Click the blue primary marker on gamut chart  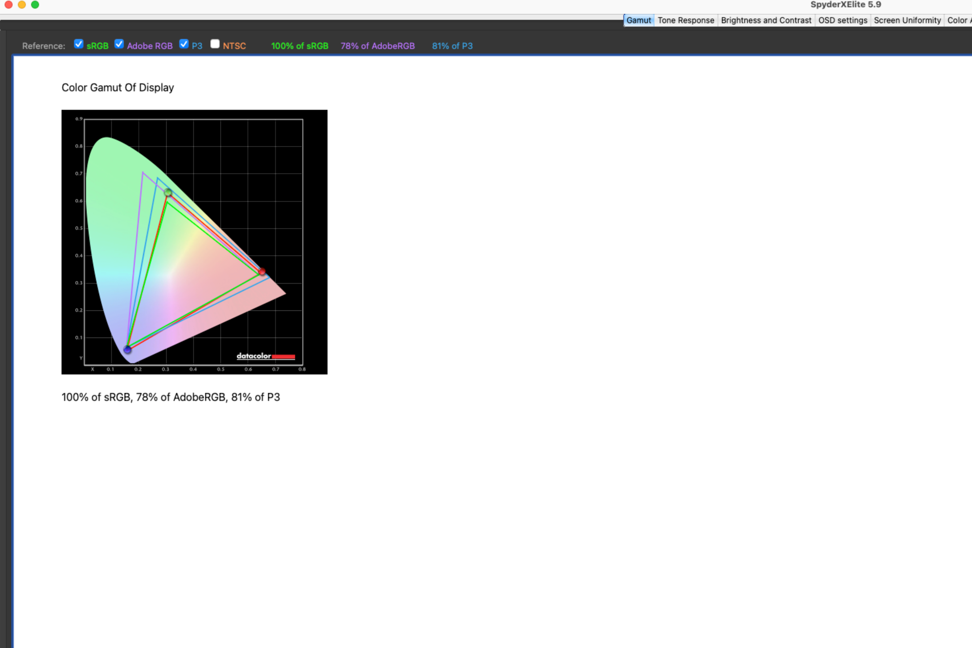[127, 350]
